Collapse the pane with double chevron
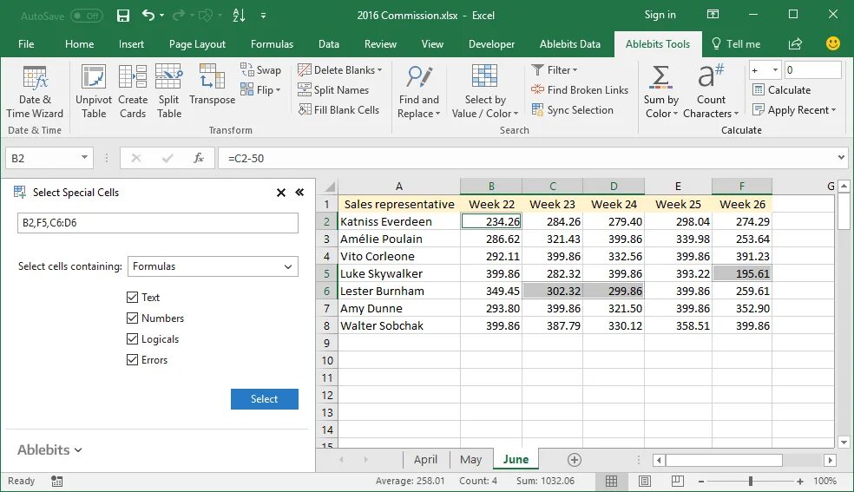854x492 pixels. pyautogui.click(x=299, y=192)
